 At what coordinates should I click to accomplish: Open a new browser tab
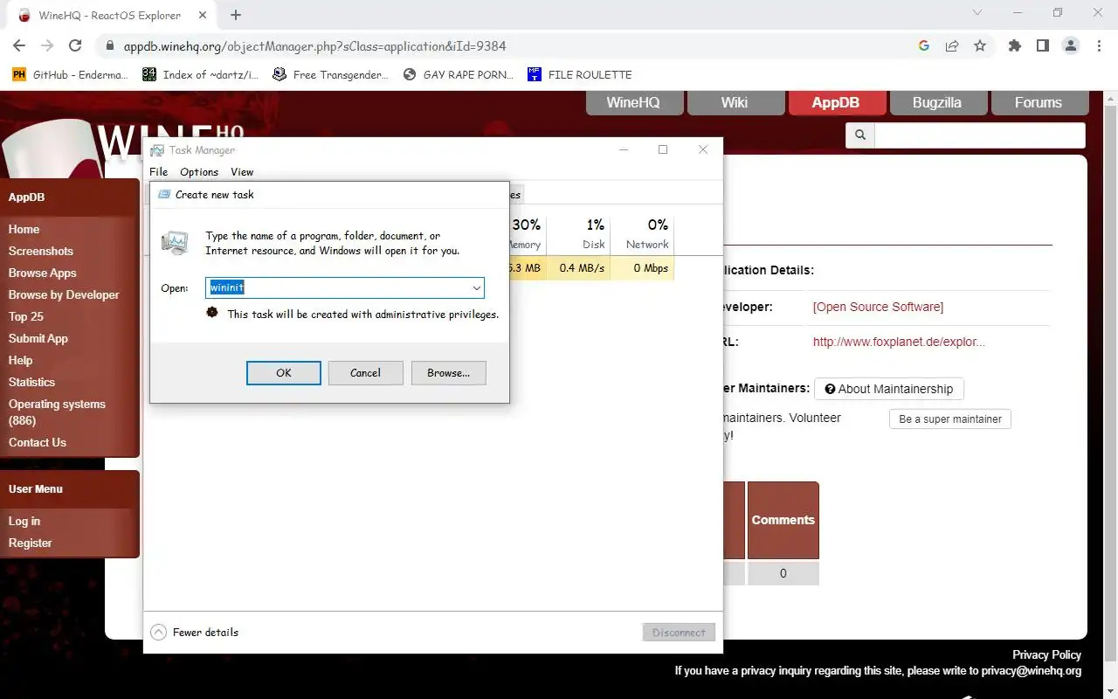(236, 15)
